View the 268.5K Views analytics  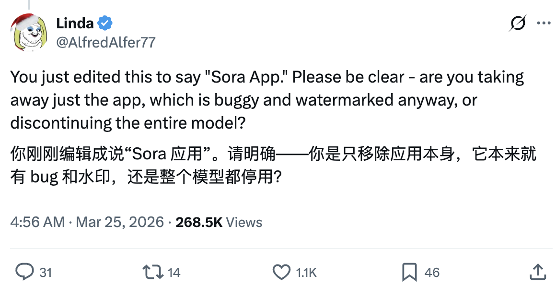[219, 222]
